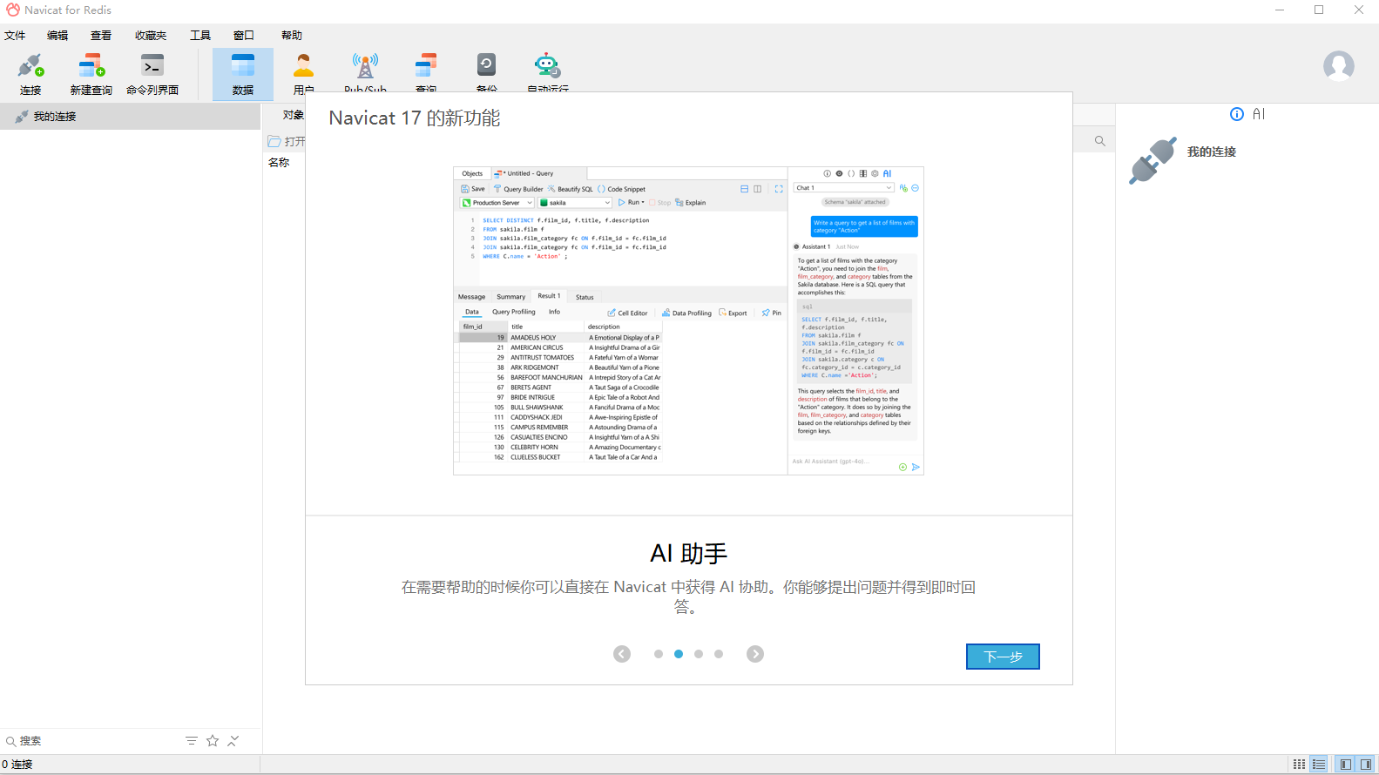This screenshot has height=775, width=1379.
Task: Open 新建查询 (New Query) from toolbar
Action: pos(91,74)
